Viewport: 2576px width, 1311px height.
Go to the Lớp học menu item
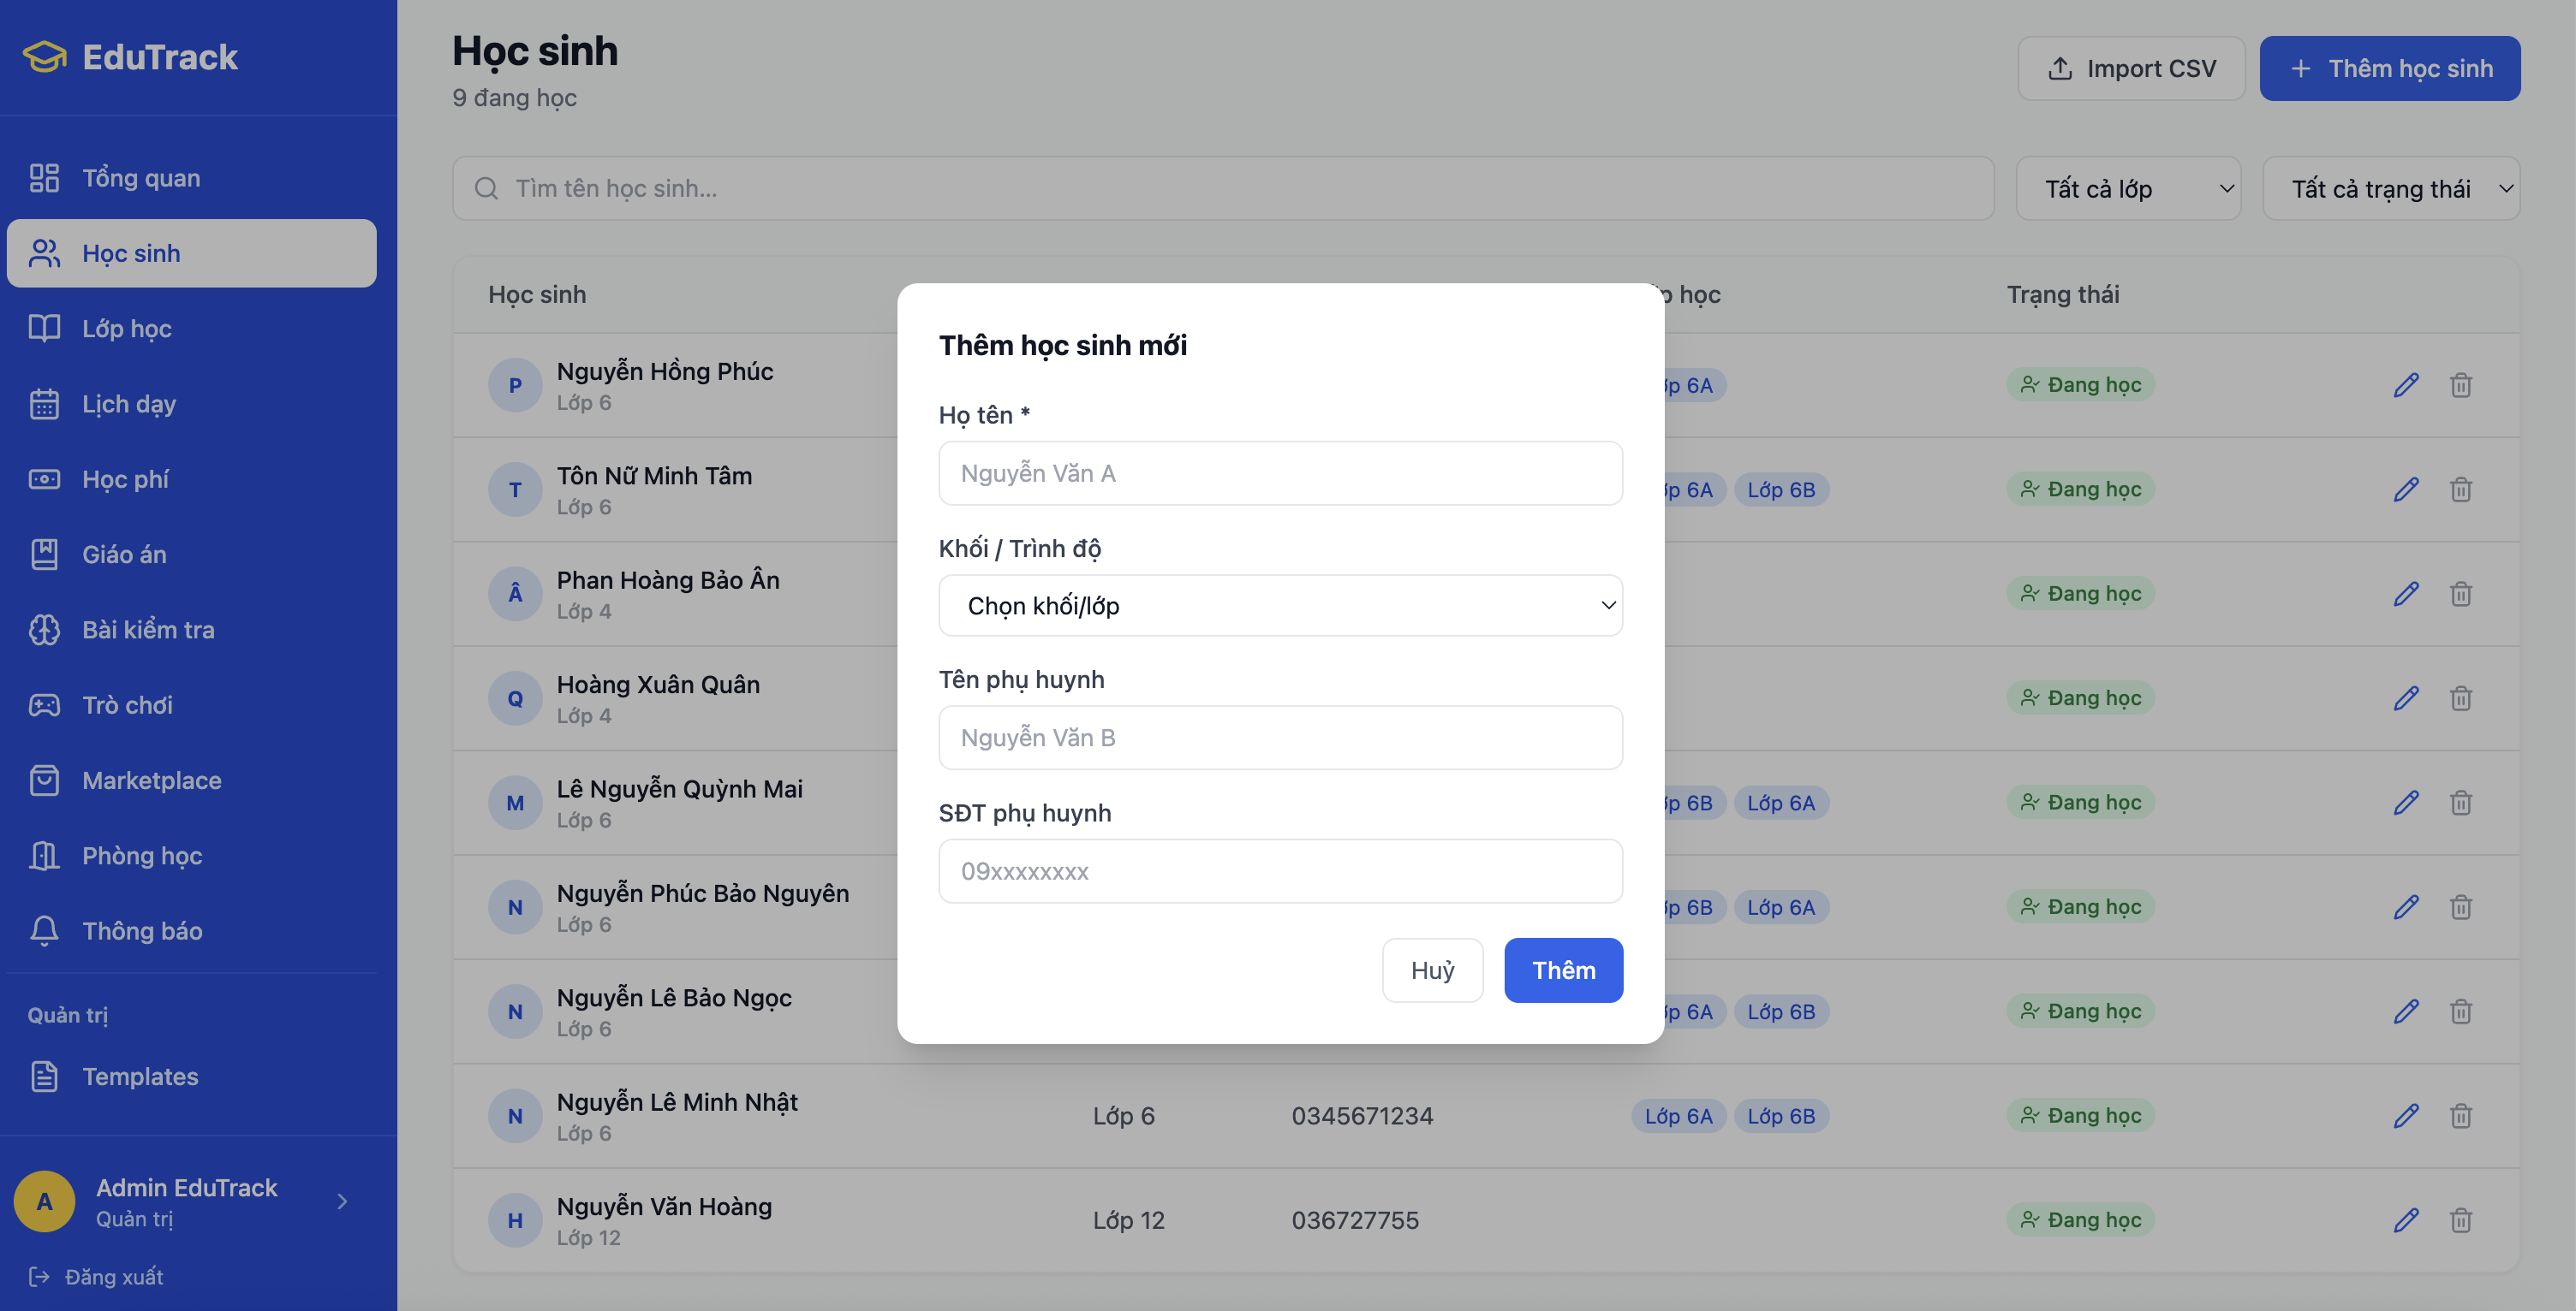[x=127, y=329]
